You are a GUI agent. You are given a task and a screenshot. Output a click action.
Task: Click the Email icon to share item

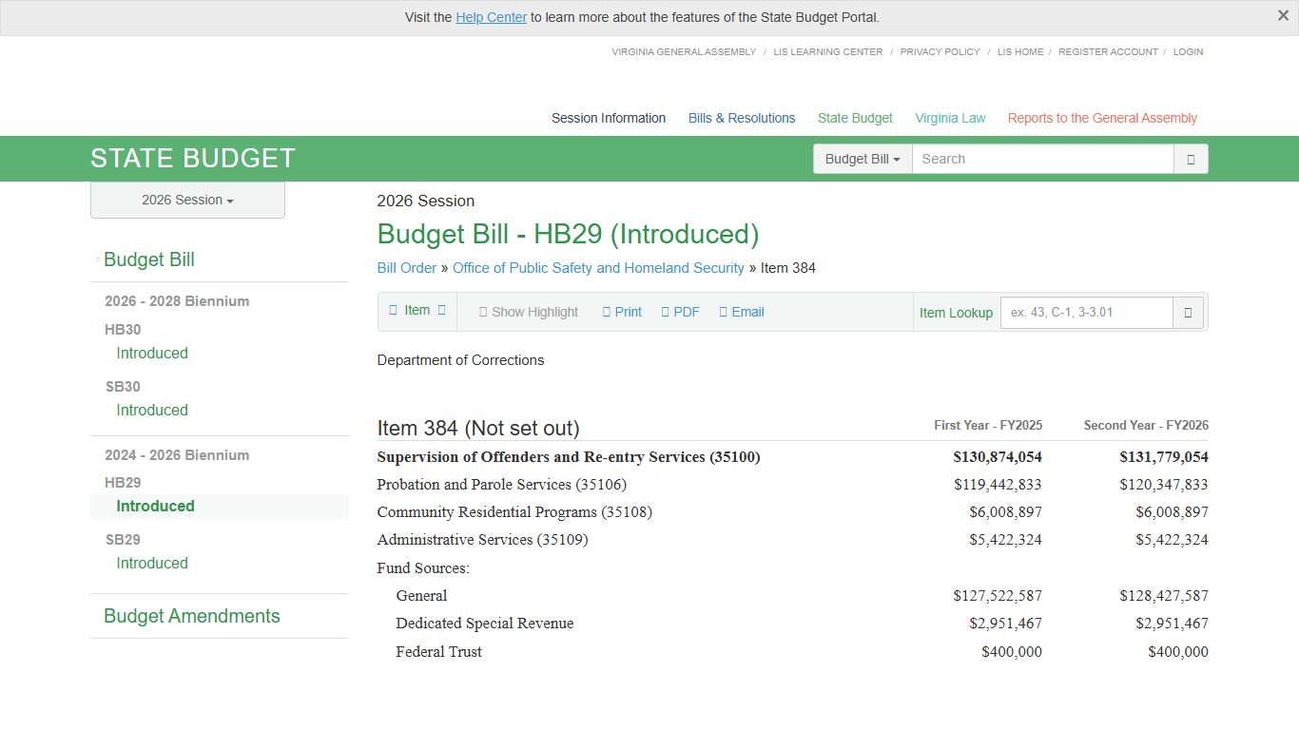723,311
